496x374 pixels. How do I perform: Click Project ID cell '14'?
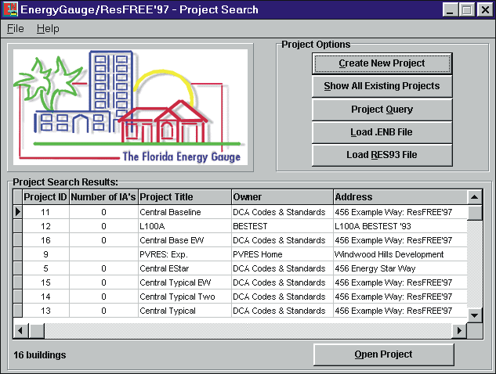pos(45,297)
